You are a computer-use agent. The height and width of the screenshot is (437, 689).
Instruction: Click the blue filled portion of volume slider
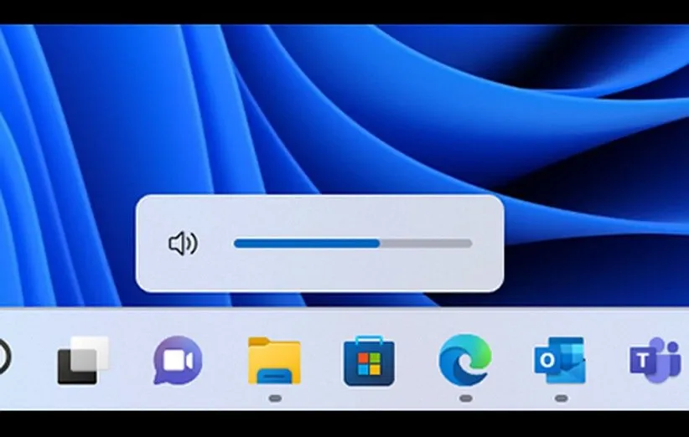pos(306,244)
